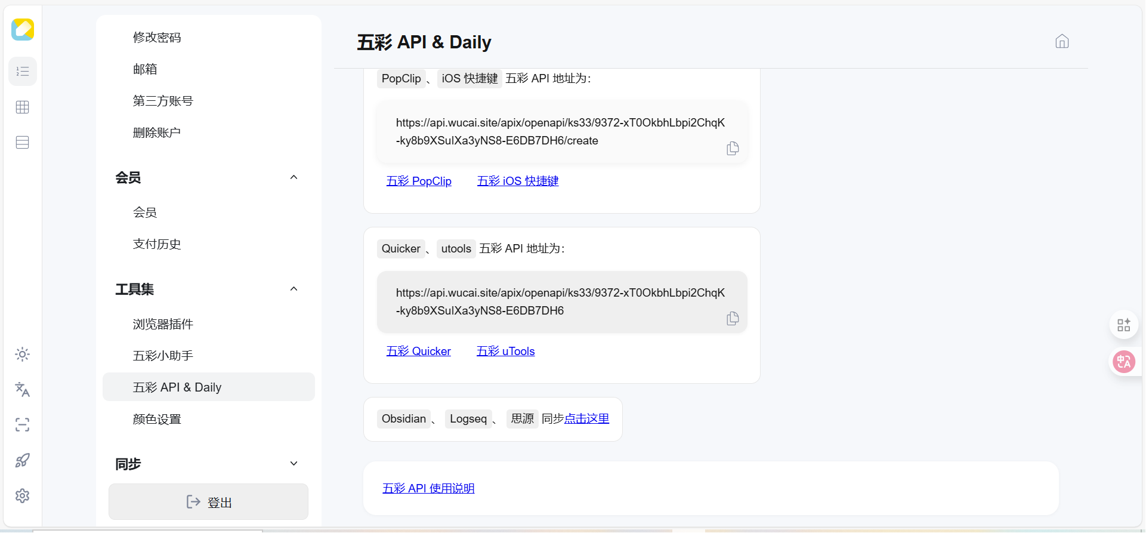Click the Obsidian tag label

(404, 419)
